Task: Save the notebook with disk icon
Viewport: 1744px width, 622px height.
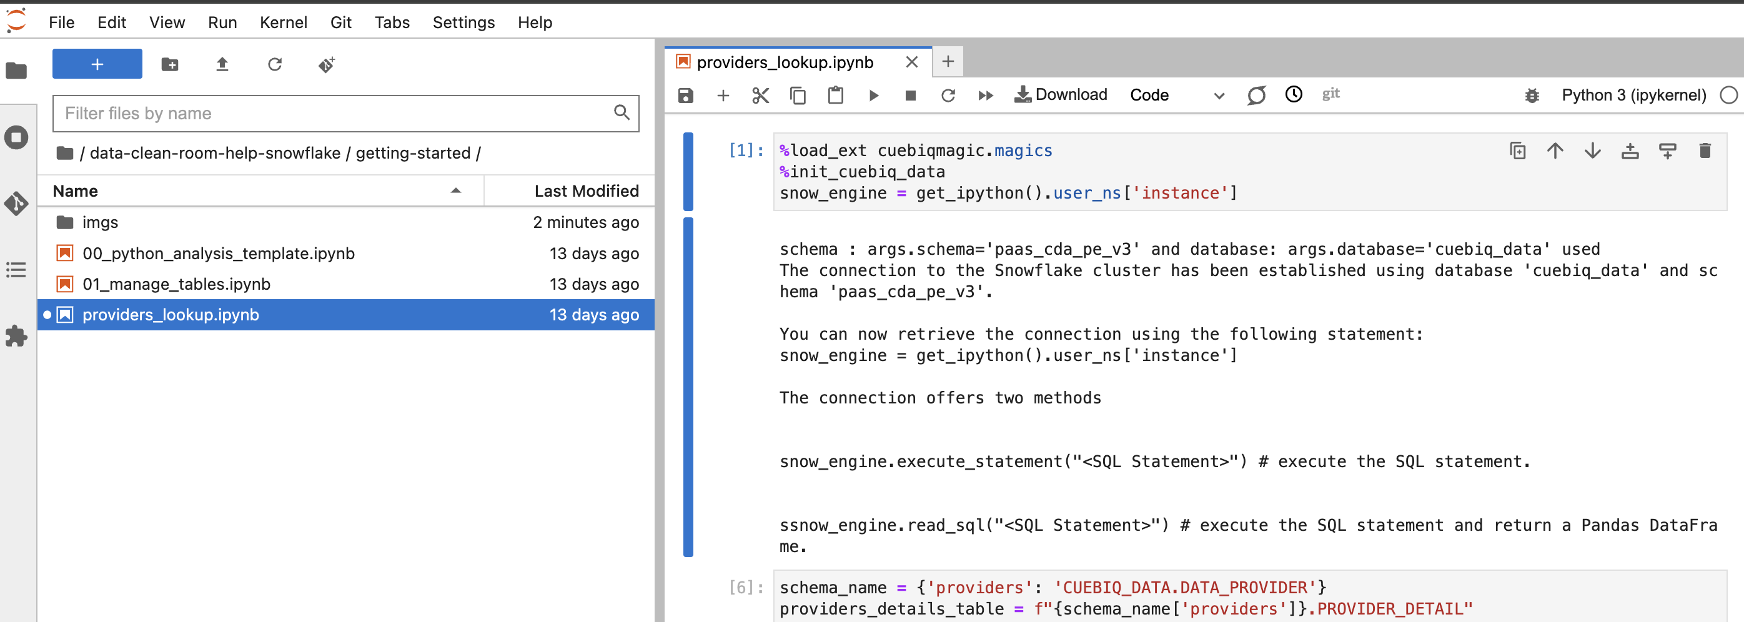Action: coord(686,96)
